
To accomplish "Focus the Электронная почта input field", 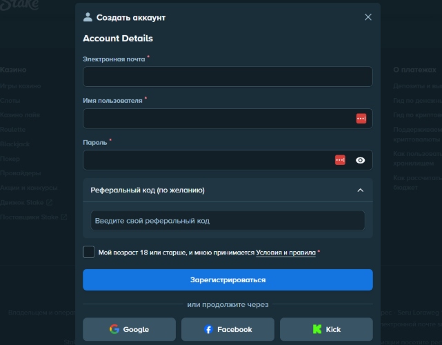I will coord(228,77).
